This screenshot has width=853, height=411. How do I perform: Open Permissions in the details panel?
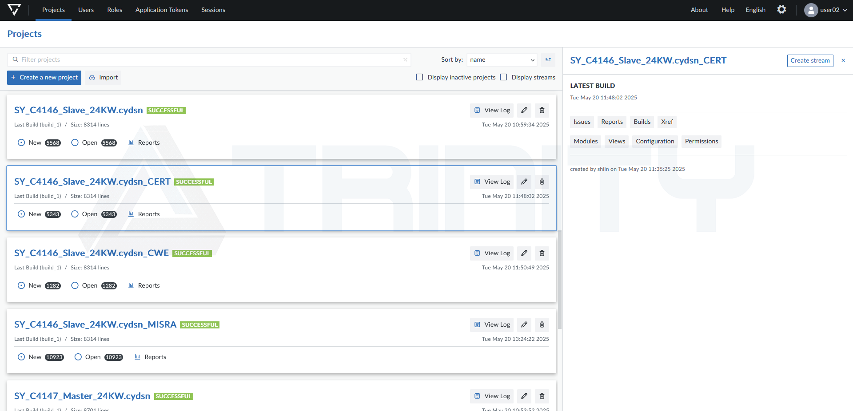702,141
